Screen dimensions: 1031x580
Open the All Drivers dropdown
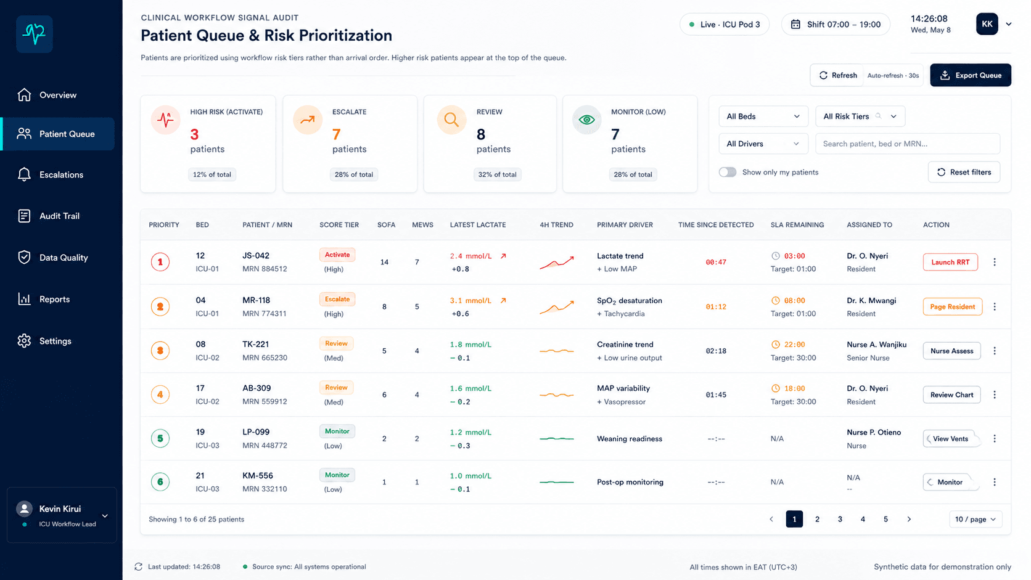(763, 144)
